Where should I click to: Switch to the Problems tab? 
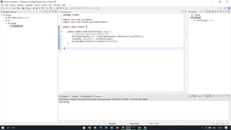pyautogui.click(x=64, y=96)
